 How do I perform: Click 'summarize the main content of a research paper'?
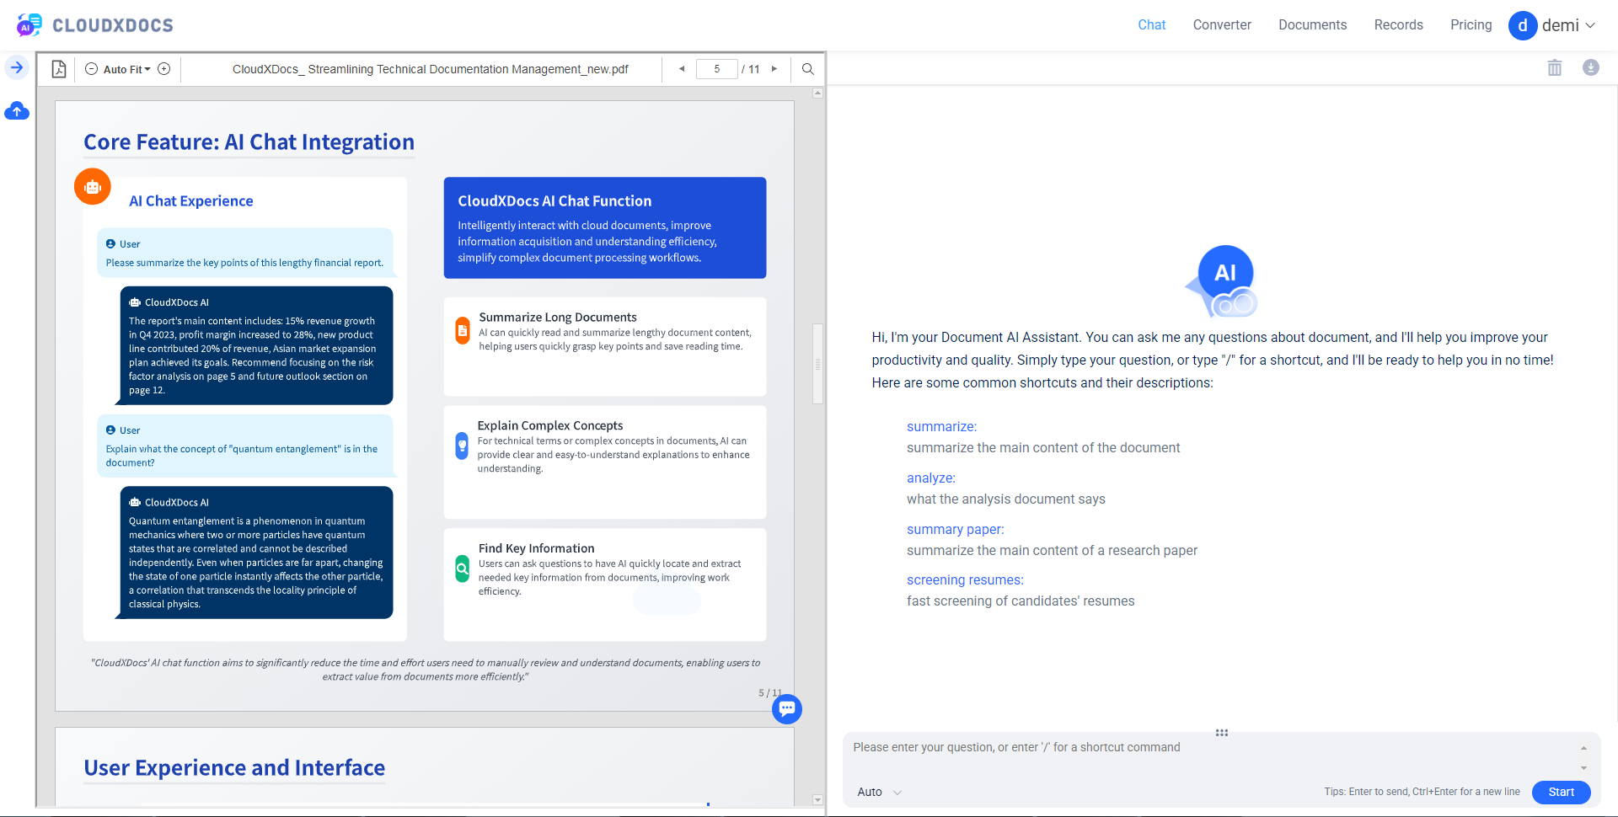pyautogui.click(x=1052, y=550)
